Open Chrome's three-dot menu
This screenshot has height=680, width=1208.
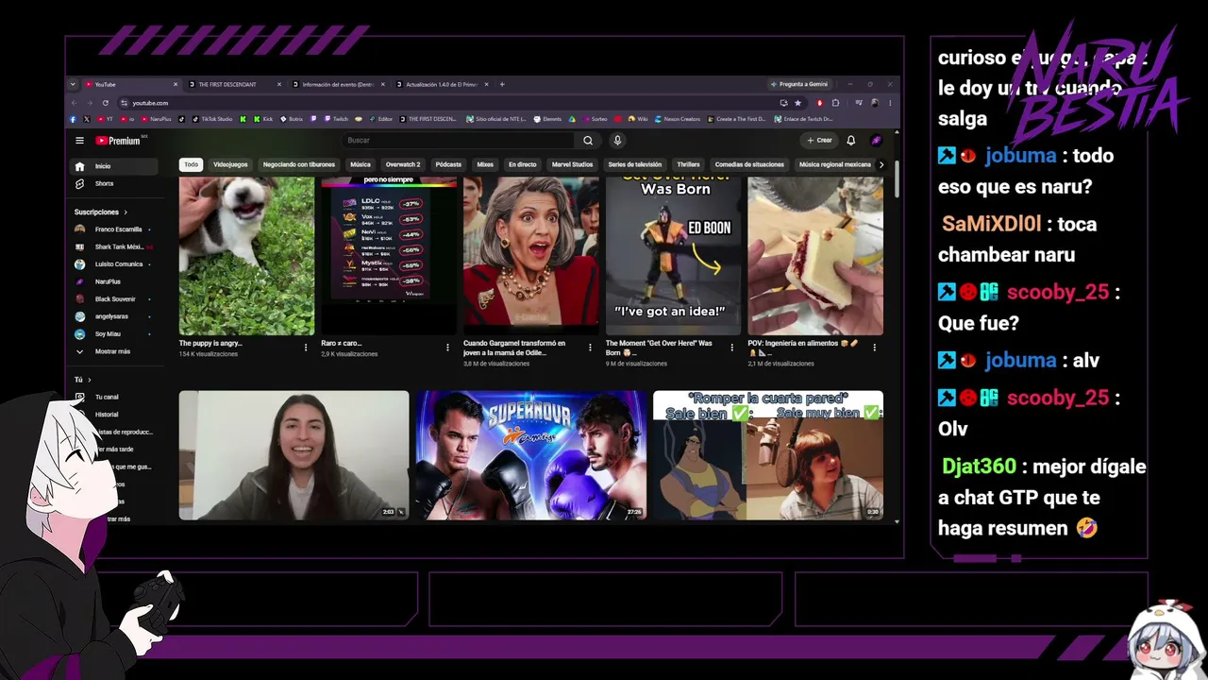(x=890, y=102)
